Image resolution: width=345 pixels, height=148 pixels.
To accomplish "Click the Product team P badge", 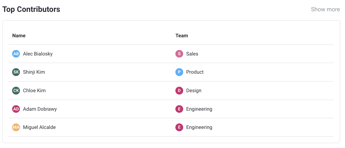I will click(x=179, y=72).
